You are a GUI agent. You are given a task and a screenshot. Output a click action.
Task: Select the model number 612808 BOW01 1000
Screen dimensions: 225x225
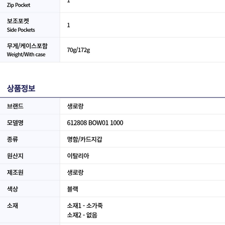95,123
